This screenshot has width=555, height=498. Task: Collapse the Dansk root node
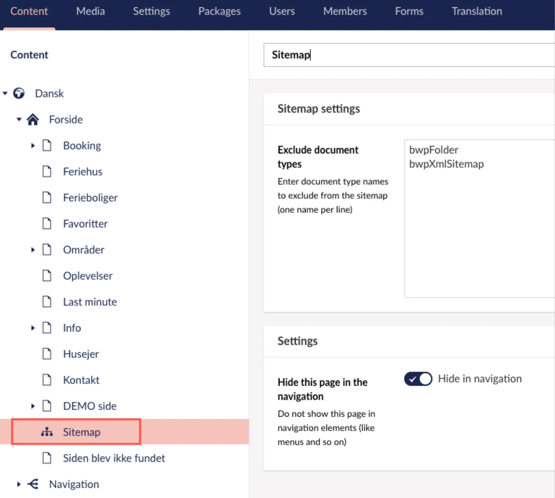pos(5,94)
